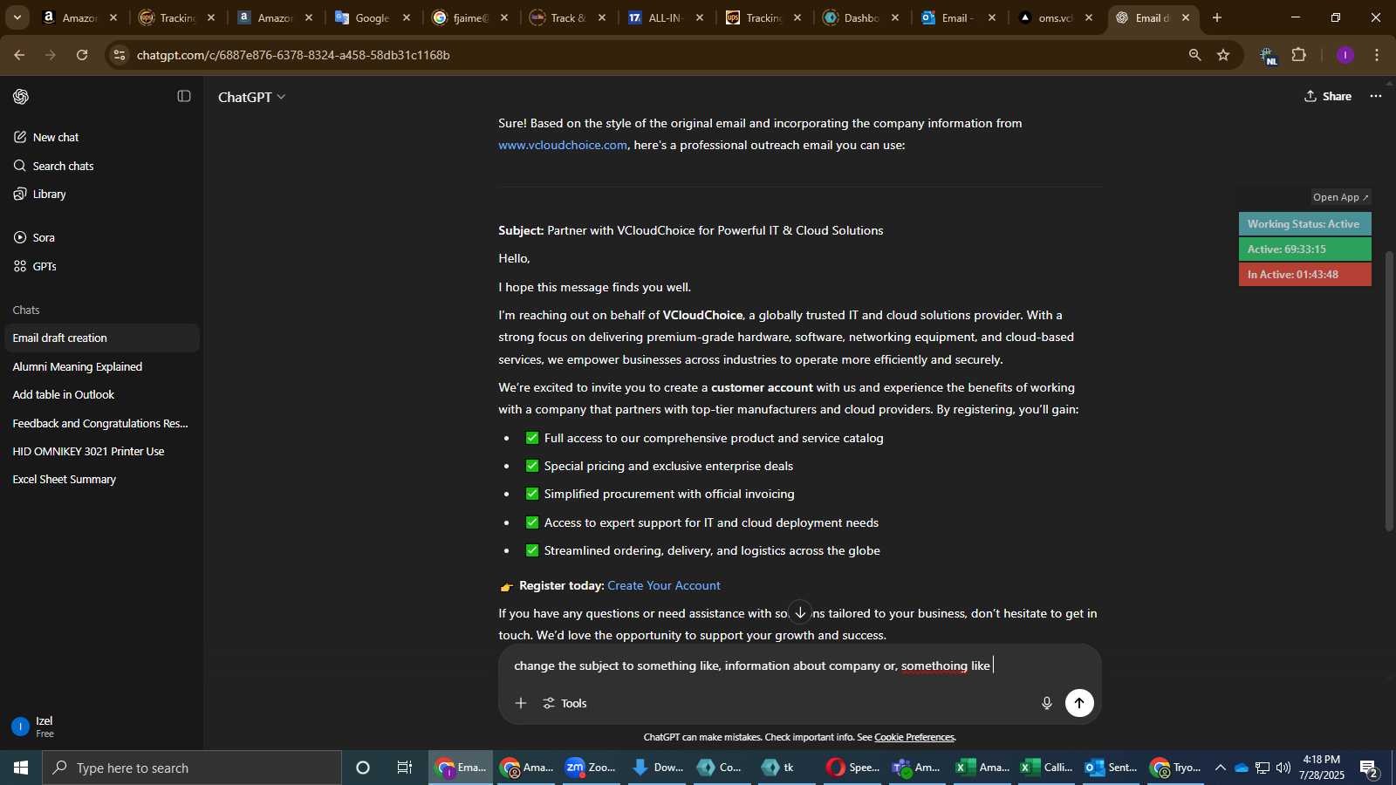
Task: Open the browser Extensions puzzle icon
Action: pos(1299,55)
